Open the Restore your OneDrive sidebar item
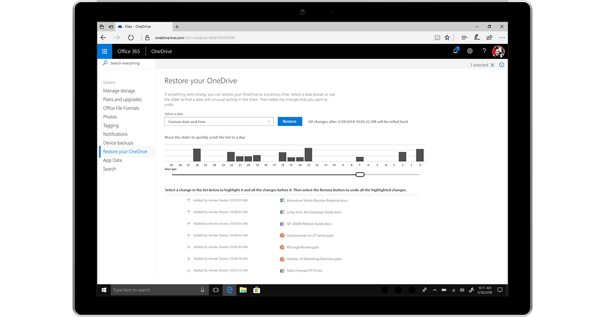This screenshot has height=317, width=605. point(125,151)
